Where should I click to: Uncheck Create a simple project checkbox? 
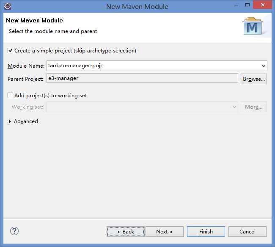[10, 51]
